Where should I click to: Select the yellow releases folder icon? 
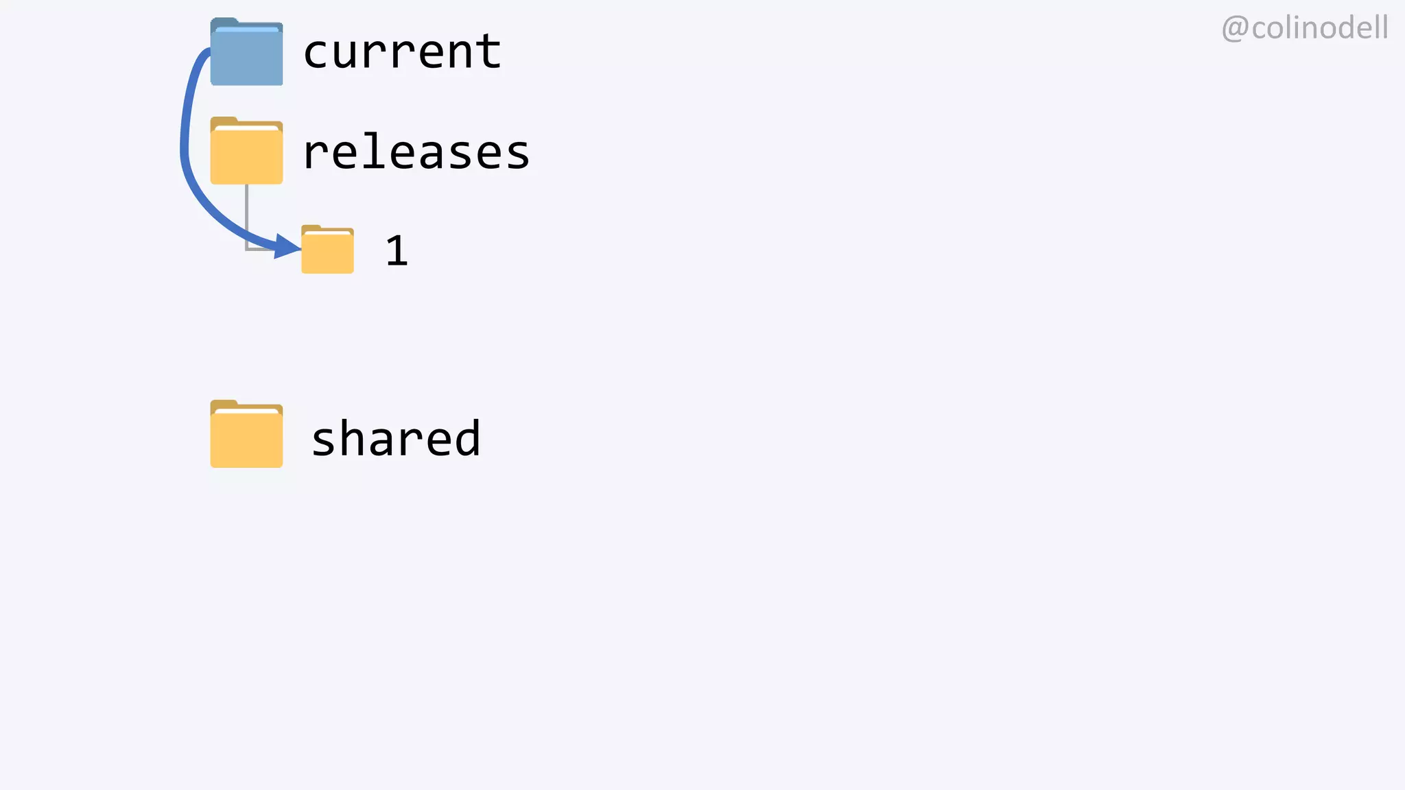[246, 155]
